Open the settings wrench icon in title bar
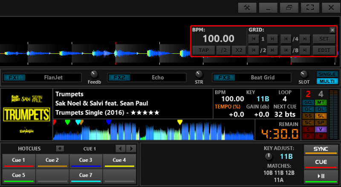 click(x=247, y=8)
